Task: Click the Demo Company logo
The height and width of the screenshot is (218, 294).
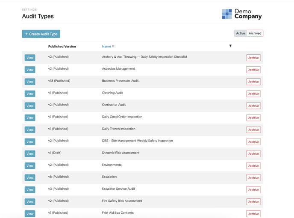Action: pyautogui.click(x=241, y=14)
